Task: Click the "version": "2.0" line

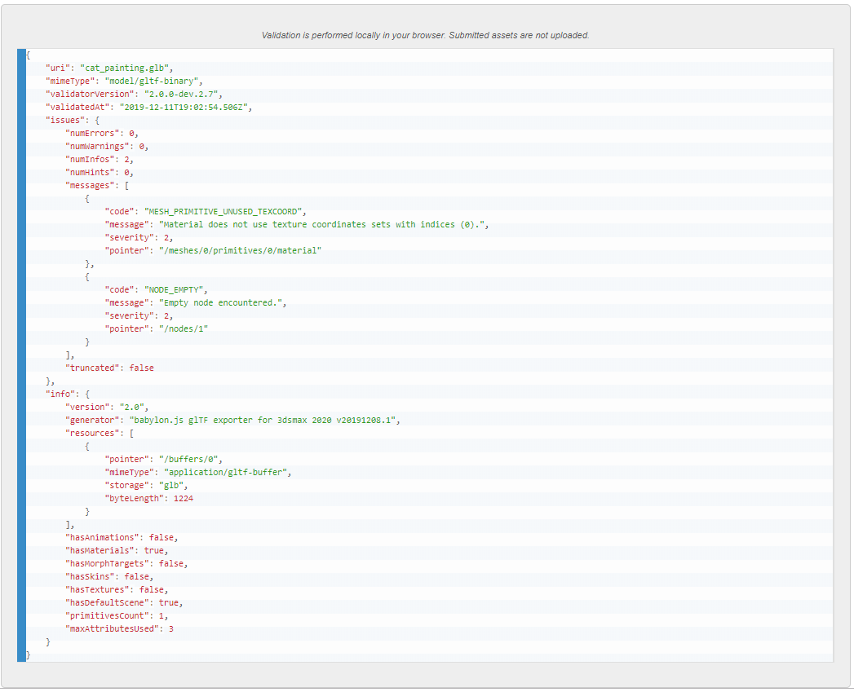Action: pos(107,408)
